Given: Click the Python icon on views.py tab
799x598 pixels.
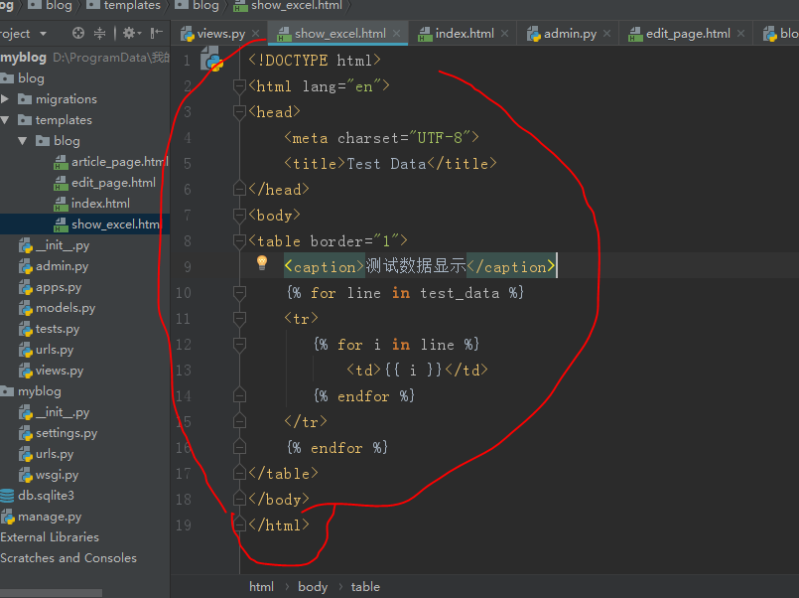Looking at the screenshot, I should (x=188, y=34).
